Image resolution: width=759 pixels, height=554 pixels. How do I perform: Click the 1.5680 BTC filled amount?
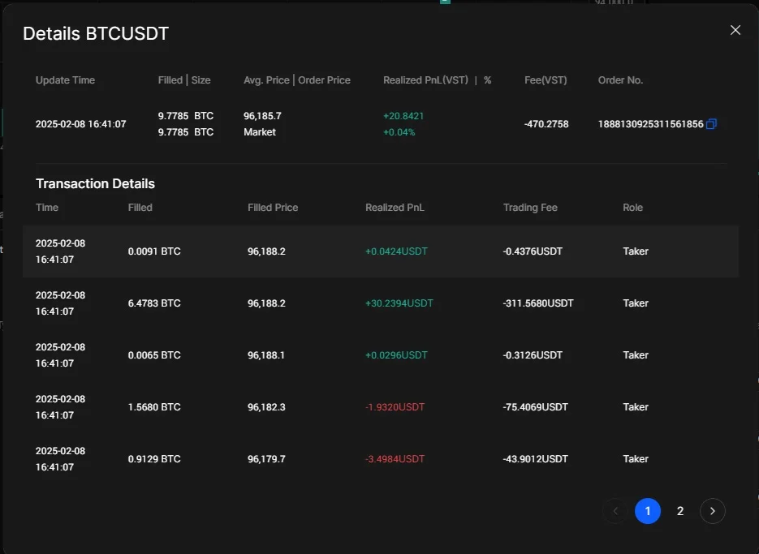[x=154, y=407]
